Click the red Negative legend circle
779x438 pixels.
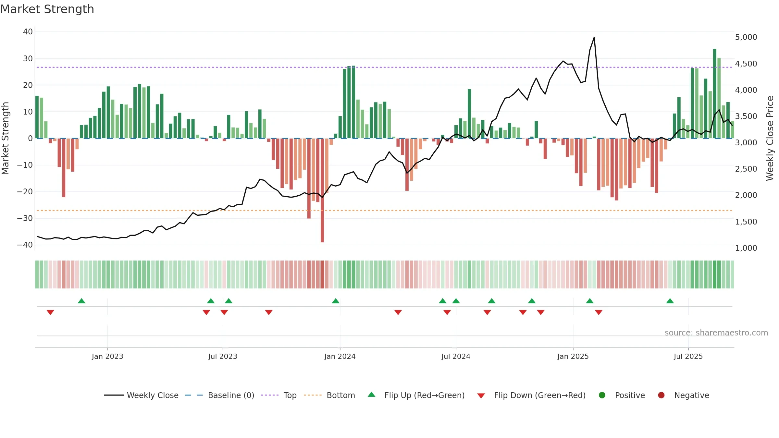[x=661, y=395]
